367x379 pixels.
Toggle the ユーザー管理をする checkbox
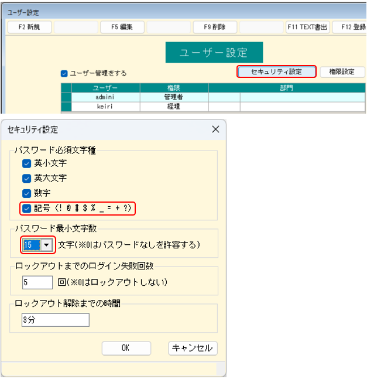click(64, 73)
